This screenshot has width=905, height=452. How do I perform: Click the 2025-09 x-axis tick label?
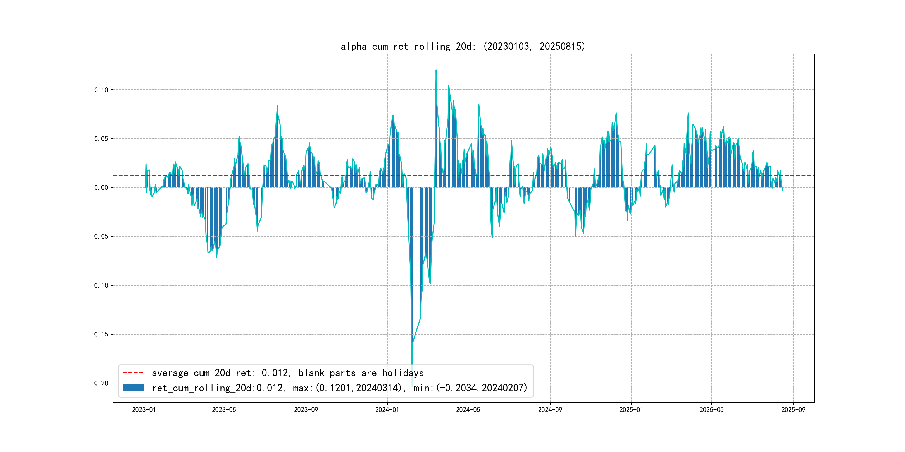[x=793, y=410]
